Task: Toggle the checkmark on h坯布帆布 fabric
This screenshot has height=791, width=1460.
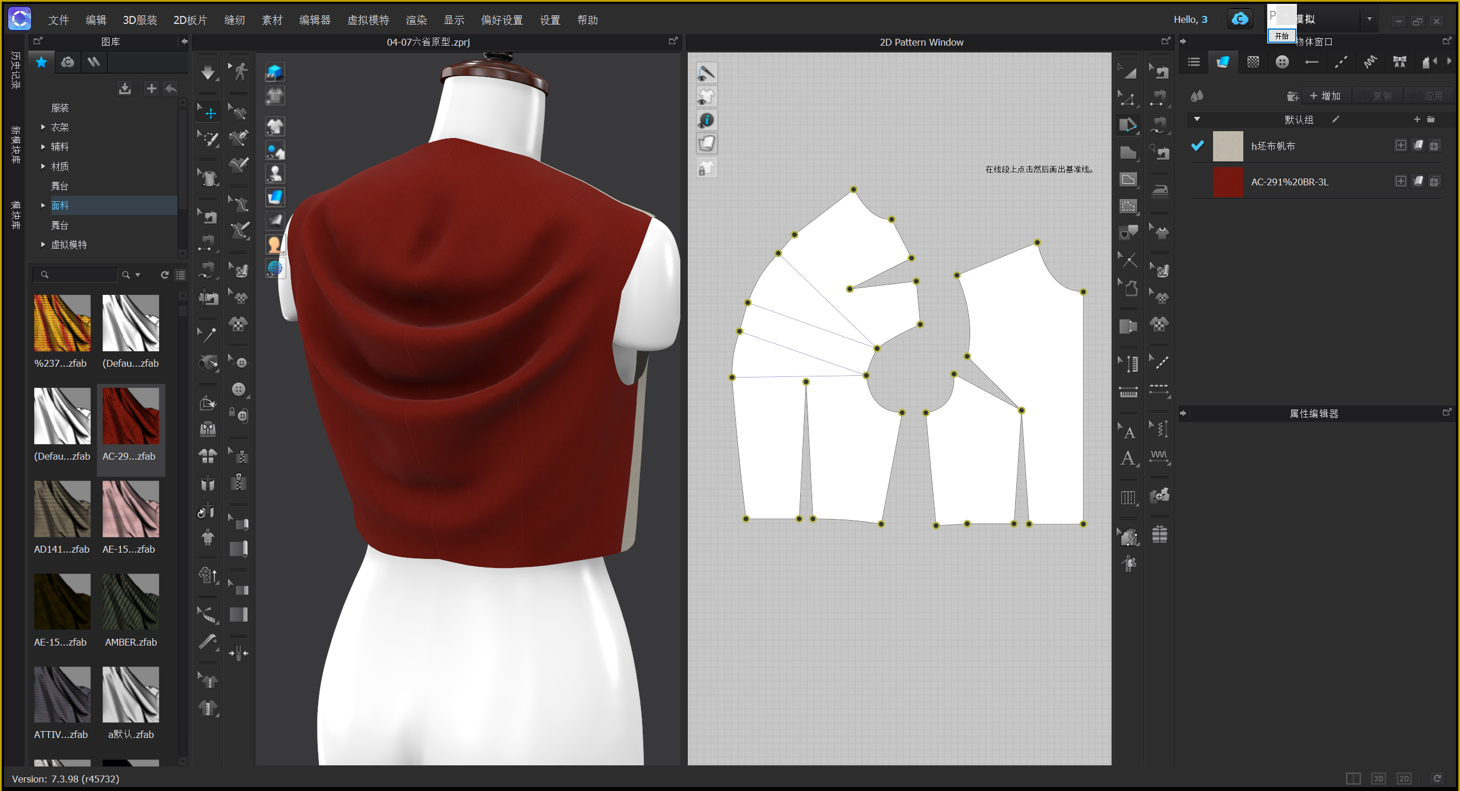Action: coord(1198,146)
